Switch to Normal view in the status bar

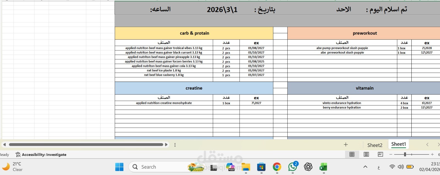pyautogui.click(x=352, y=154)
